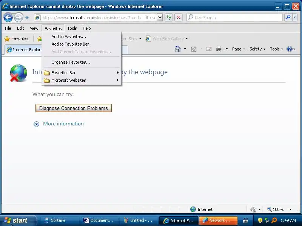Click the green Refresh button

[x=169, y=18]
